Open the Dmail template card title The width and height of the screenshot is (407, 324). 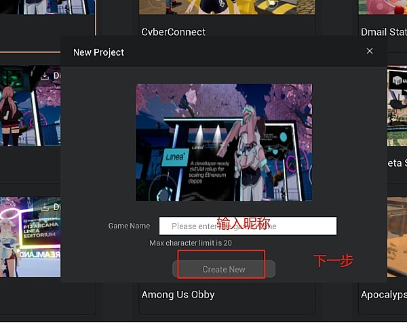[x=384, y=32]
